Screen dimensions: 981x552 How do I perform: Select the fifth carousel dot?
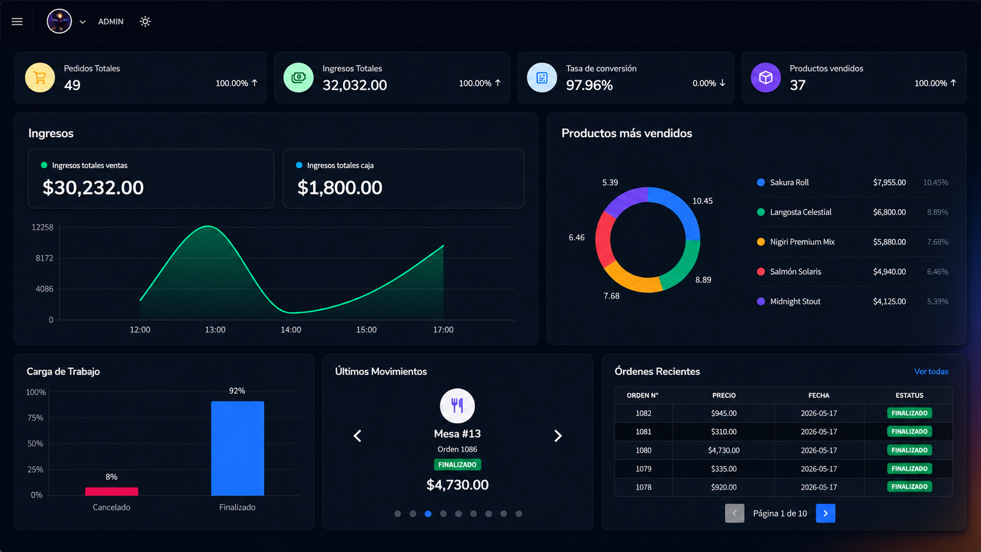click(458, 514)
